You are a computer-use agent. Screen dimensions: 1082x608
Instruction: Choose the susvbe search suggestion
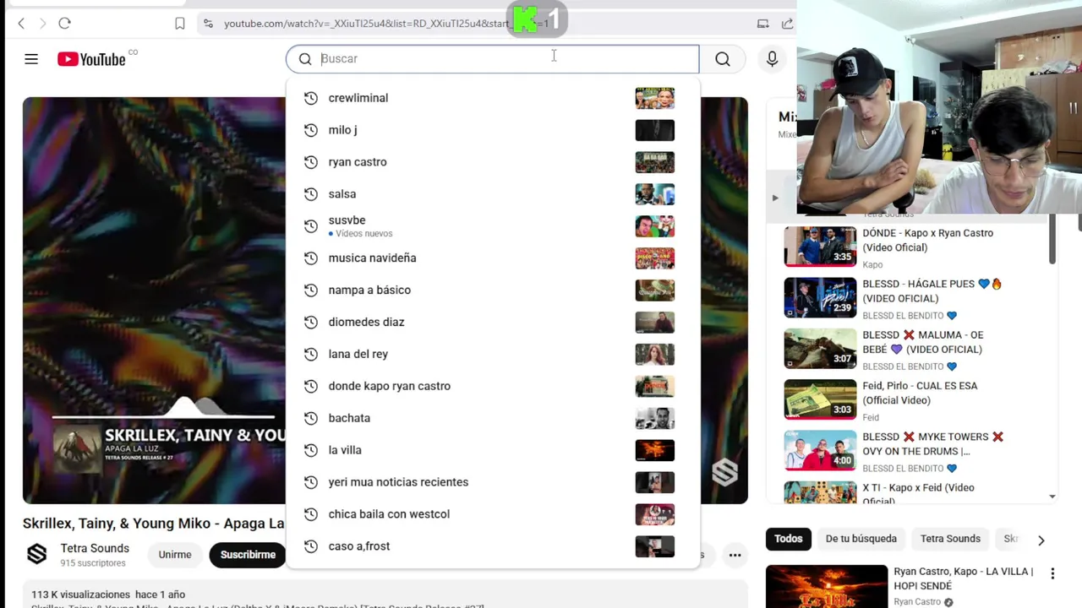click(x=493, y=226)
